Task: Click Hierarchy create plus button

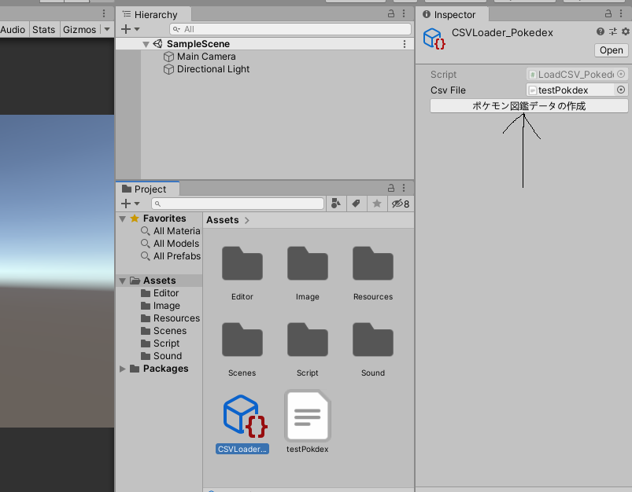Action: 126,29
